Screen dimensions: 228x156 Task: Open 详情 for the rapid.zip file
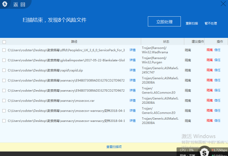point(132,70)
